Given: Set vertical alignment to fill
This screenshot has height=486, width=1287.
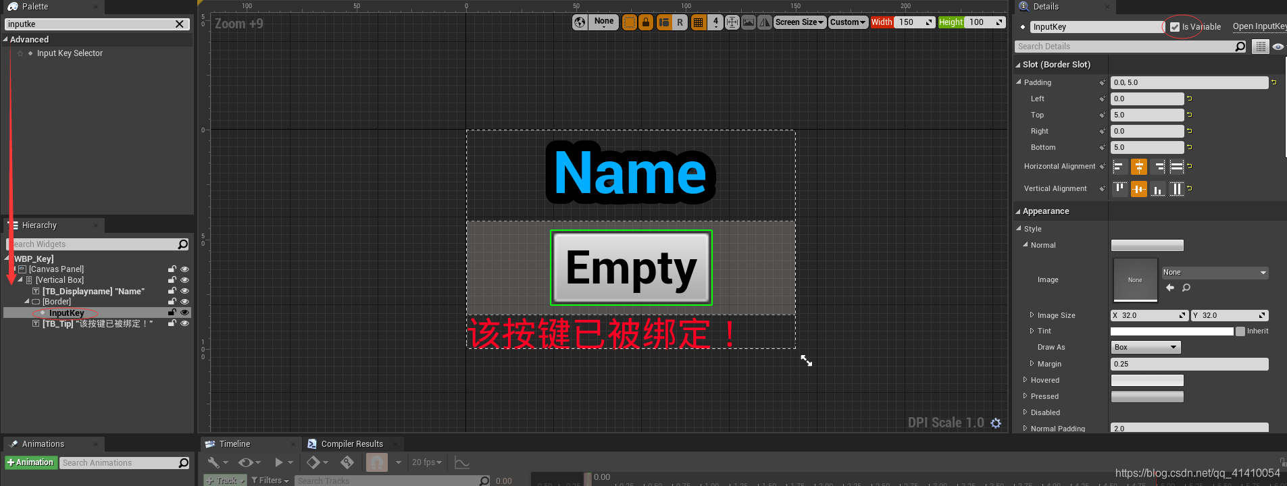Looking at the screenshot, I should (x=1177, y=188).
